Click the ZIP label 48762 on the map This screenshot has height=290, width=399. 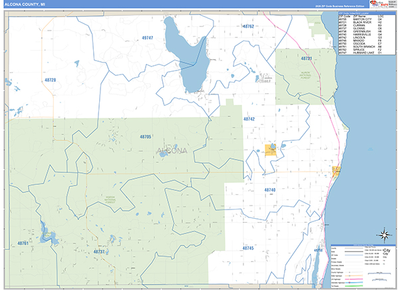click(x=248, y=26)
